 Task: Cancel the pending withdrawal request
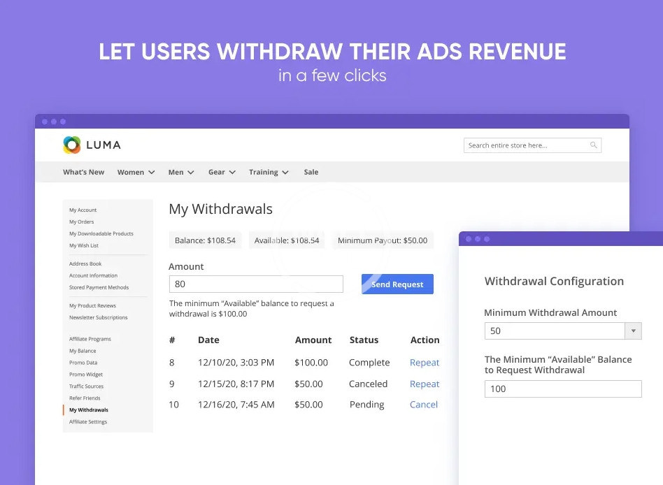coord(423,405)
